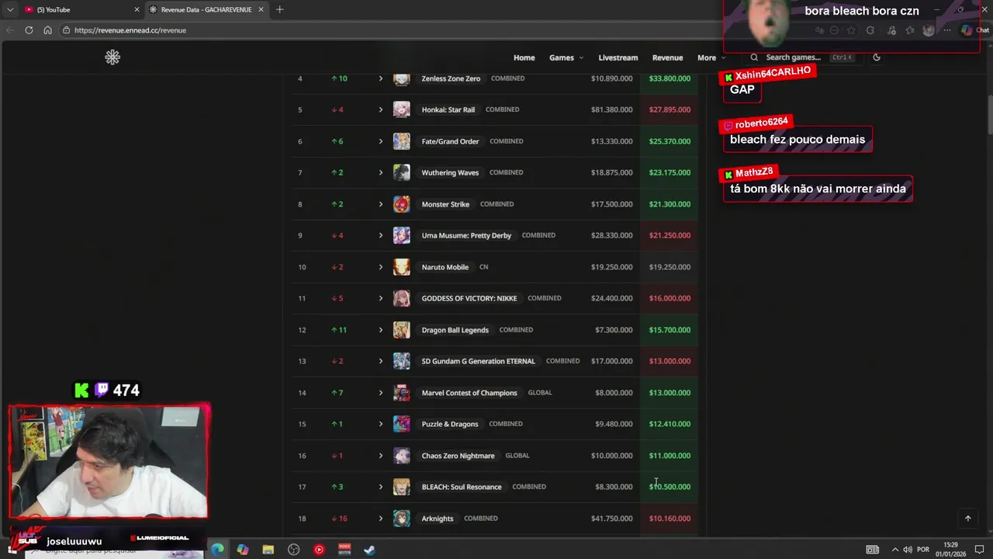Click the Honkai: Star Rail game icon
993x559 pixels.
tap(402, 109)
